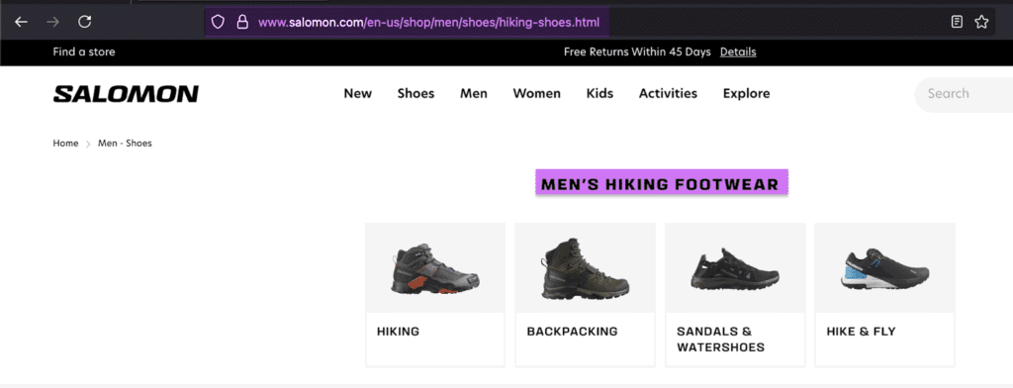Go back using the browser back arrow

tap(22, 22)
